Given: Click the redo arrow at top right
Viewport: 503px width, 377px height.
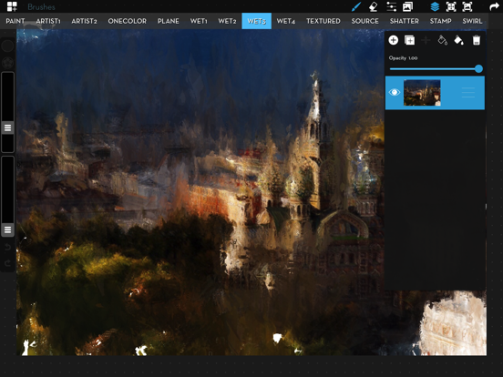Looking at the screenshot, I should click(494, 6).
